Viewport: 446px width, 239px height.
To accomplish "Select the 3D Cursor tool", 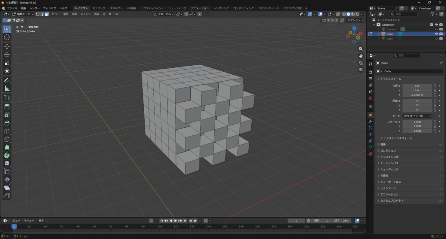I will pos(7,37).
